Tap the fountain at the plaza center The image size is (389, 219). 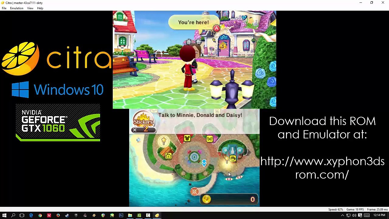point(194,157)
